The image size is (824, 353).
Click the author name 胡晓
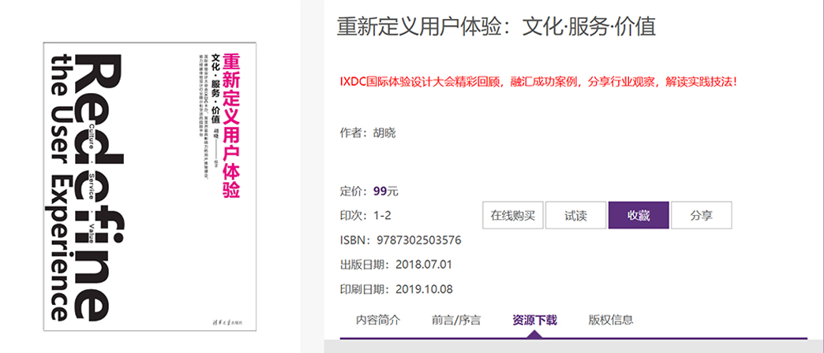click(x=384, y=132)
